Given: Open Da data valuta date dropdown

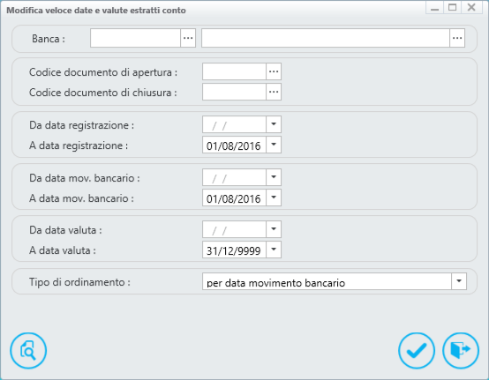Looking at the screenshot, I should pos(274,229).
